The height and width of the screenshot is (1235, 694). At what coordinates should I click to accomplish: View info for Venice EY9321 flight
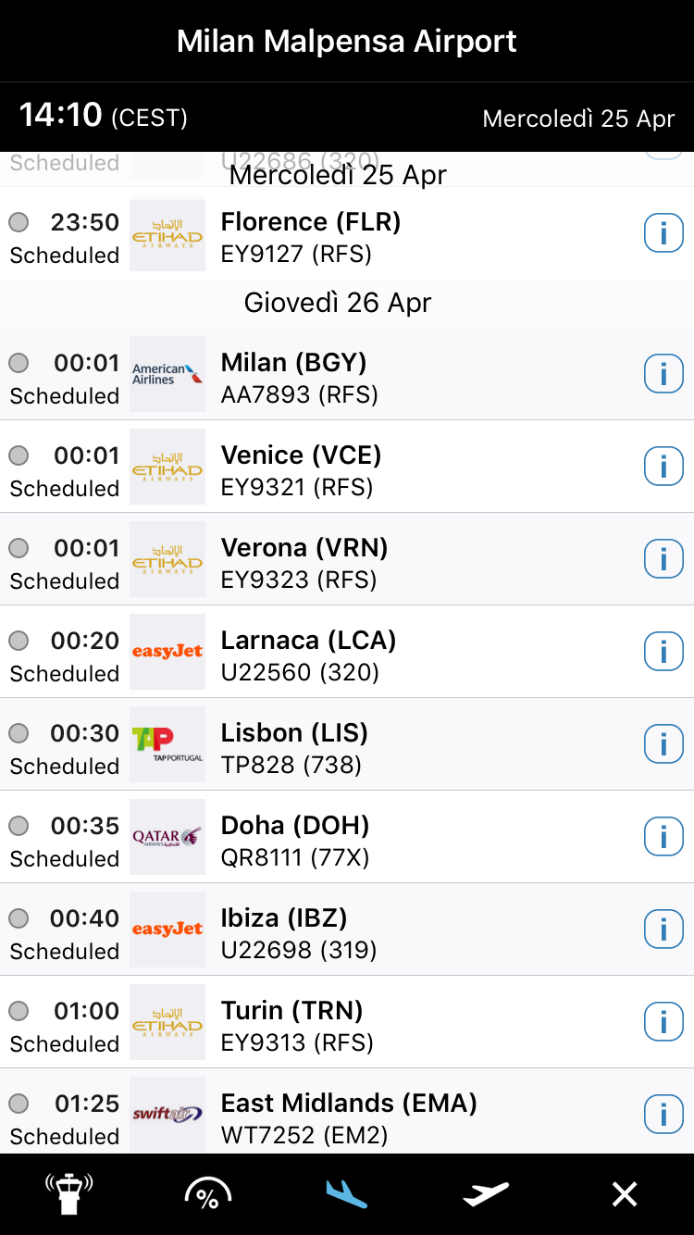(x=663, y=468)
